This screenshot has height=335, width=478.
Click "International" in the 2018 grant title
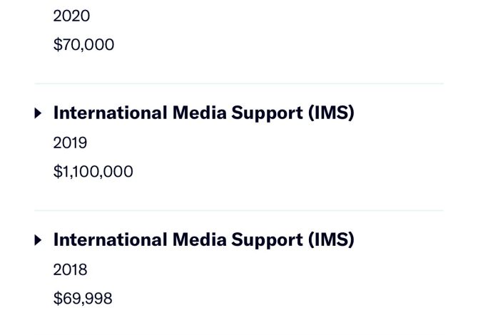[111, 239]
